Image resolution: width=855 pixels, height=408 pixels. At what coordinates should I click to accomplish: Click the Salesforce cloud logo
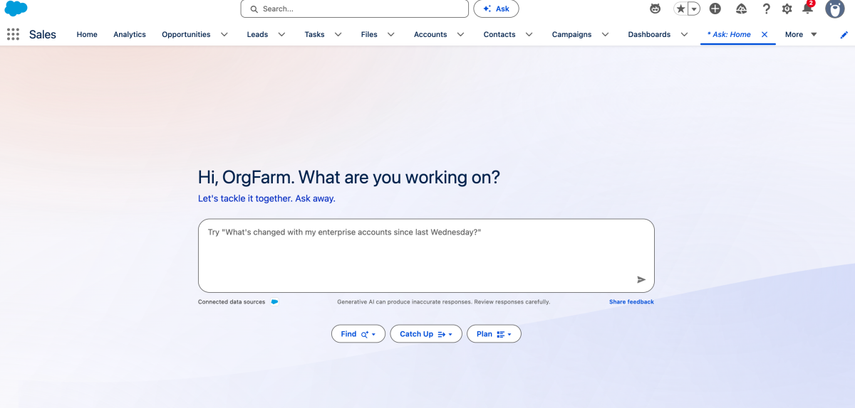pyautogui.click(x=16, y=9)
